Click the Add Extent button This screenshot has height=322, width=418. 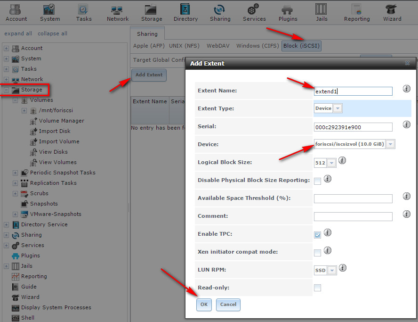[x=149, y=75]
